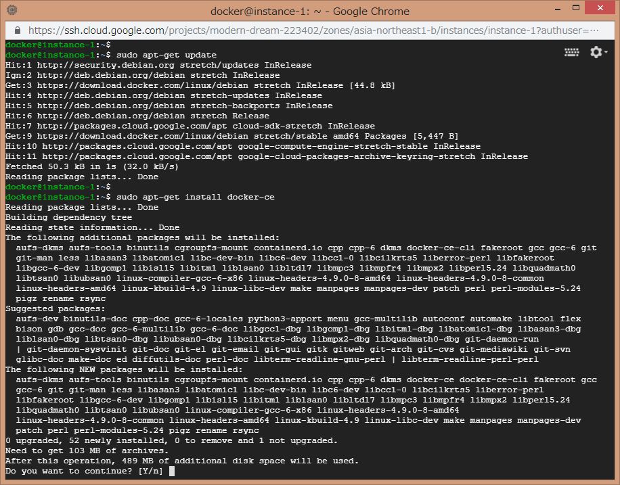Click the 'Get:9' docker stable amd64 Packages line
The height and width of the screenshot is (485, 620).
[231, 136]
